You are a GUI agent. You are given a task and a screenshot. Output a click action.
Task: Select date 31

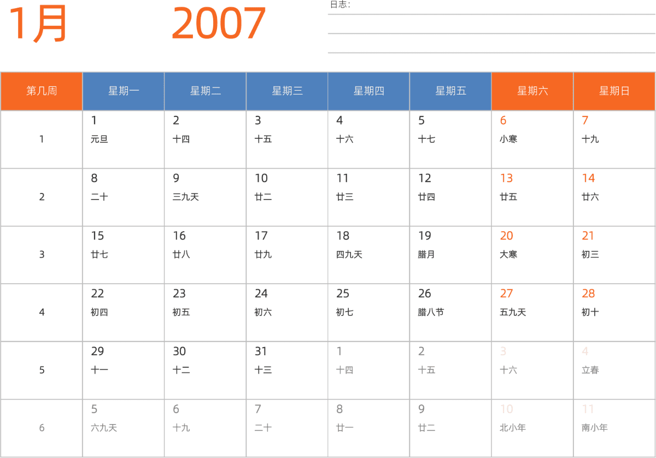[x=261, y=351]
